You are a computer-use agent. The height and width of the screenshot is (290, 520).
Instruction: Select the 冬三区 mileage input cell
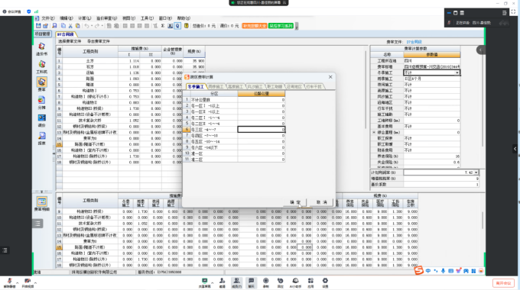pos(261,130)
